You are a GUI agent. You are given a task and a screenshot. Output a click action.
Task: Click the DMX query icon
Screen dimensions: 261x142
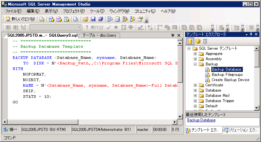point(59,19)
